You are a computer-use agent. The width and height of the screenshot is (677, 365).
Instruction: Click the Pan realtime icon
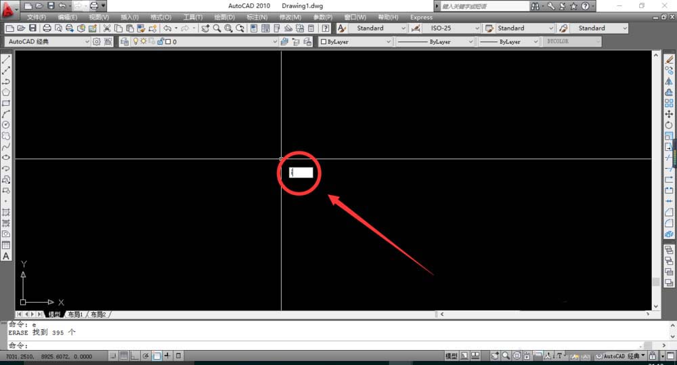coord(205,28)
